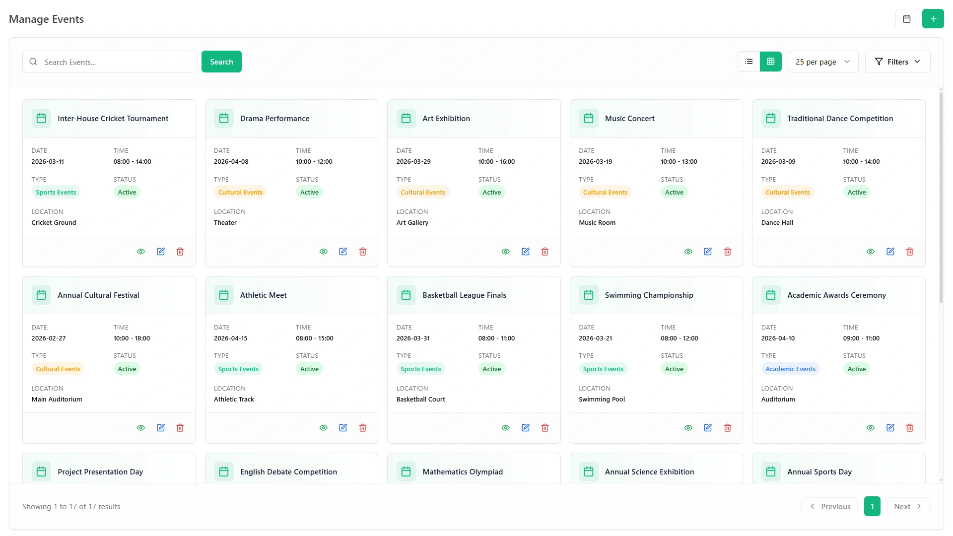Click the 2026-03-31 date on Basketball card
This screenshot has height=536, width=953.
[413, 338]
